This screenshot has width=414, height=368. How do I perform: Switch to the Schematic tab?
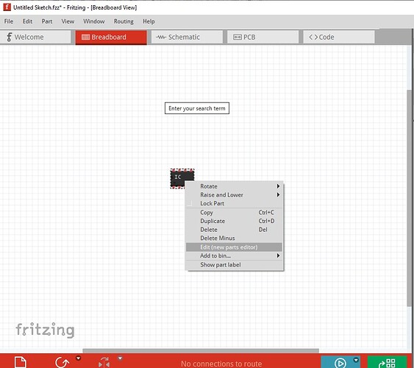(187, 37)
